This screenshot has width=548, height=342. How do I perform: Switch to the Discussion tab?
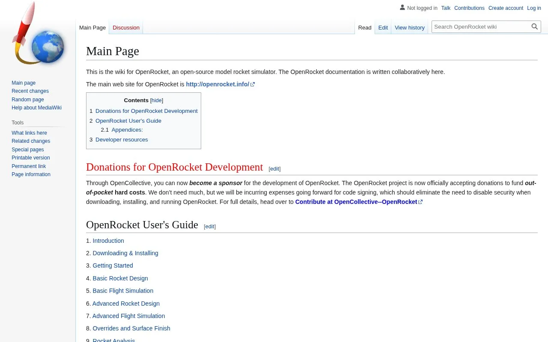tap(126, 27)
